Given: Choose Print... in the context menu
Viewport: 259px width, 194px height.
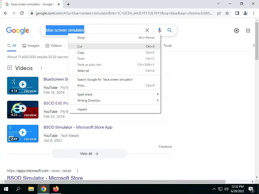Looking at the screenshot, I should (x=115, y=86).
